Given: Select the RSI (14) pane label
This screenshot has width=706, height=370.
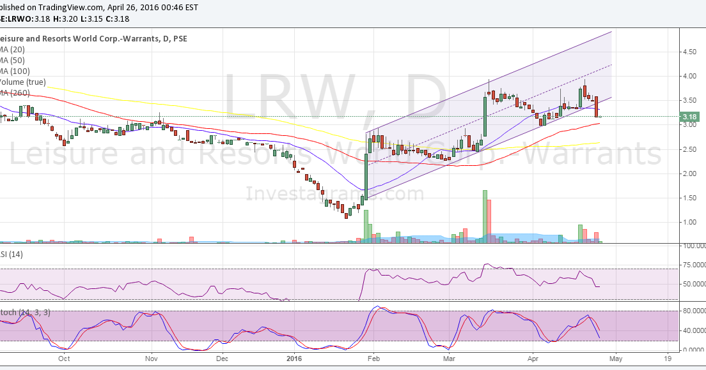Looking at the screenshot, I should point(12,254).
